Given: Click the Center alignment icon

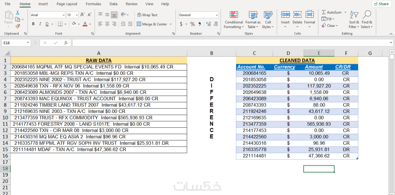Looking at the screenshot, I should click(107, 24).
